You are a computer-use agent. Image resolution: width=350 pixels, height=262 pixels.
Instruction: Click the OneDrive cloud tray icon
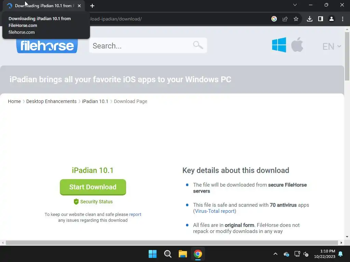click(286, 254)
